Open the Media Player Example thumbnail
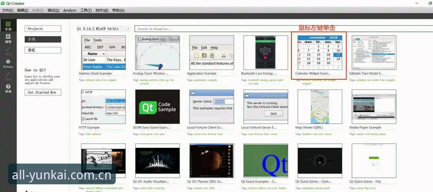Image resolution: width=433 pixels, height=192 pixels. pos(374,106)
